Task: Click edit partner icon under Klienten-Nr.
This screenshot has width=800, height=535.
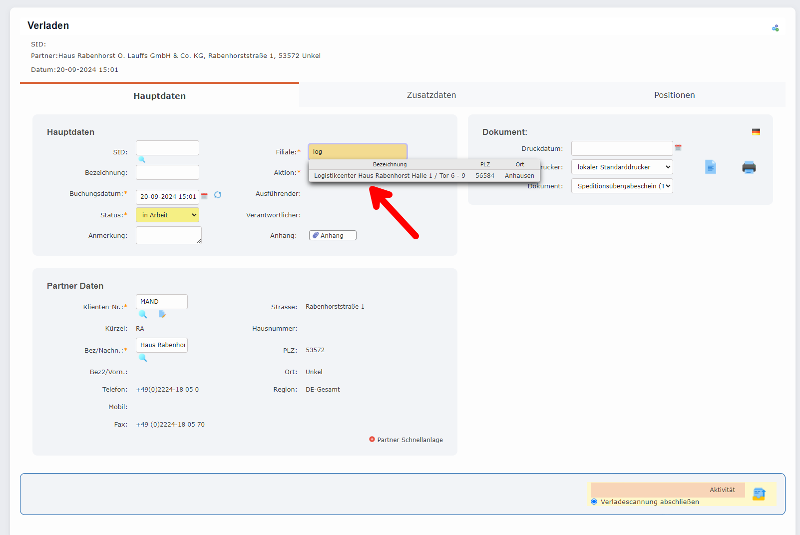Action: tap(162, 314)
